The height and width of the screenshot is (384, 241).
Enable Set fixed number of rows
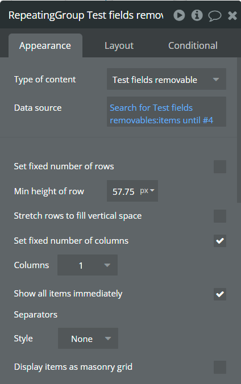pos(220,167)
